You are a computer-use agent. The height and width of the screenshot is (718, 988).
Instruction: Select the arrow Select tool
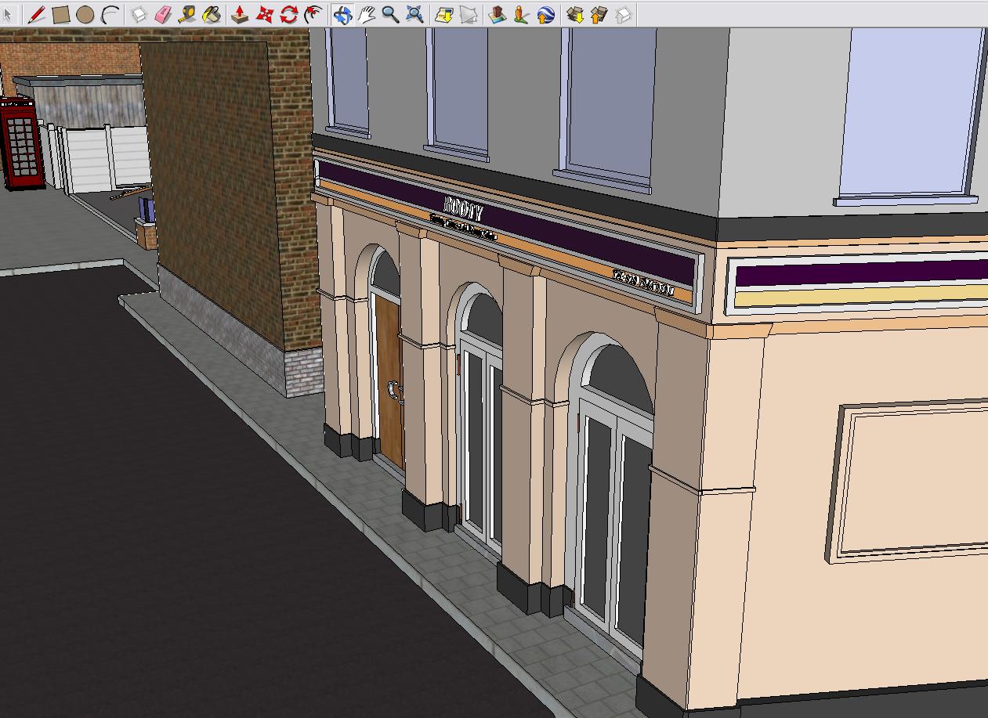(8, 14)
